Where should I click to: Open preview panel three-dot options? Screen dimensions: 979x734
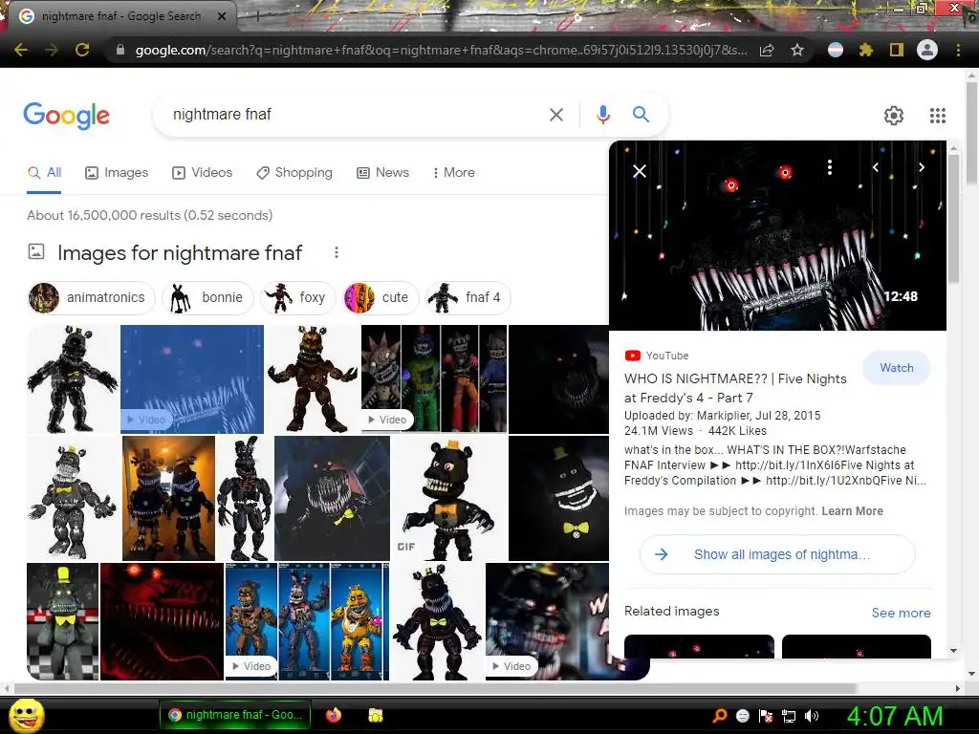(830, 167)
